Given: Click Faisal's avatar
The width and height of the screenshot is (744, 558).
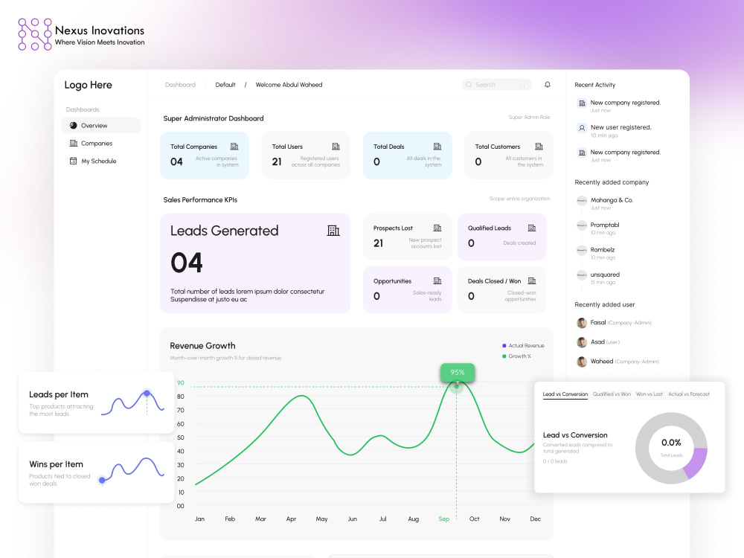Looking at the screenshot, I should tap(582, 323).
